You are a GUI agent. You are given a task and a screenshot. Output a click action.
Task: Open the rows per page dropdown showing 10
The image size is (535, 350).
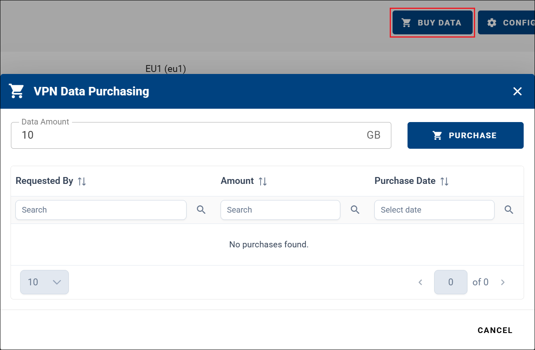45,282
